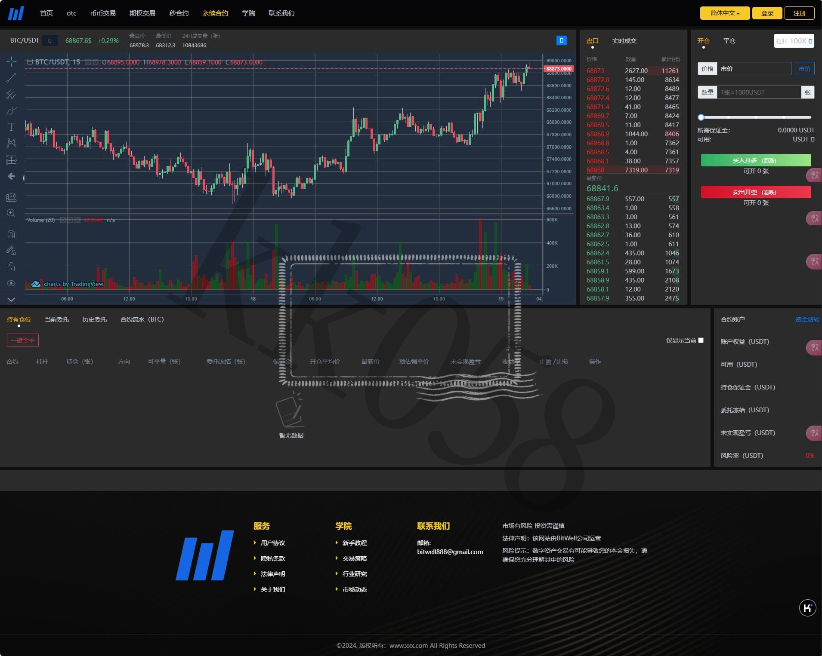The width and height of the screenshot is (822, 656).
Task: Open Volume indicator settings gear
Action: pos(70,220)
